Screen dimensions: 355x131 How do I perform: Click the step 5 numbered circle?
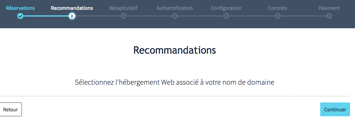[226, 16]
